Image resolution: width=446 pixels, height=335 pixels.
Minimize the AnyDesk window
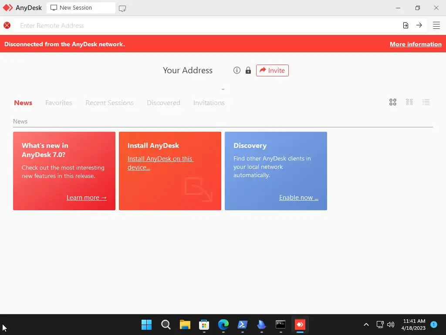tap(398, 8)
